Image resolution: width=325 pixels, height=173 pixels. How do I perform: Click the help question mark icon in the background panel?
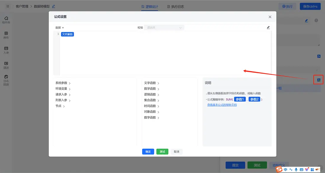316,20
